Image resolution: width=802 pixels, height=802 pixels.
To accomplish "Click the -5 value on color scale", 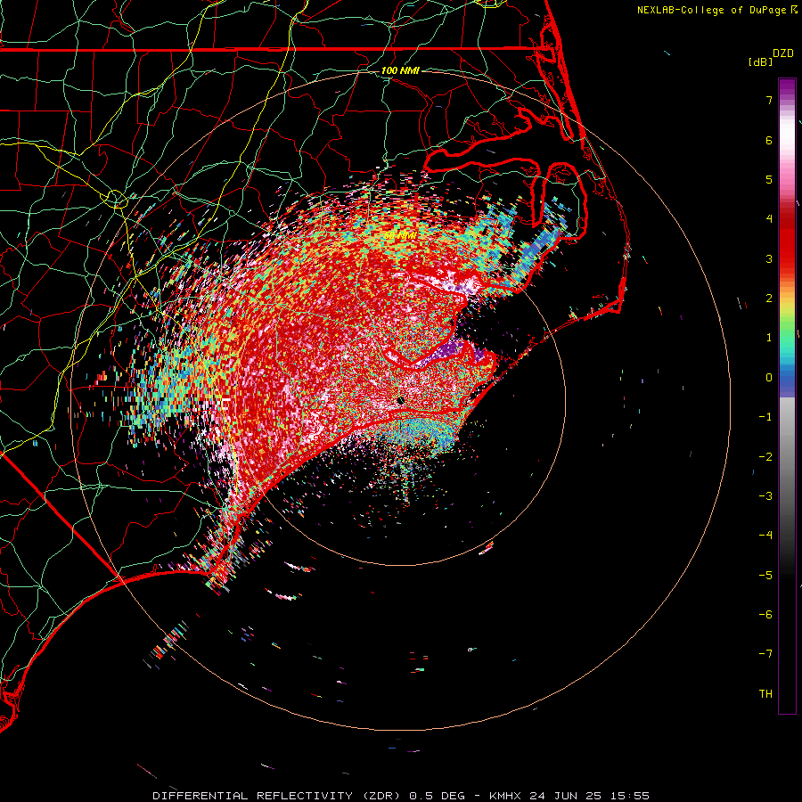I will click(x=765, y=576).
